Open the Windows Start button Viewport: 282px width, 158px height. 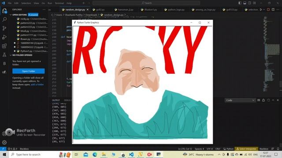click(4, 154)
